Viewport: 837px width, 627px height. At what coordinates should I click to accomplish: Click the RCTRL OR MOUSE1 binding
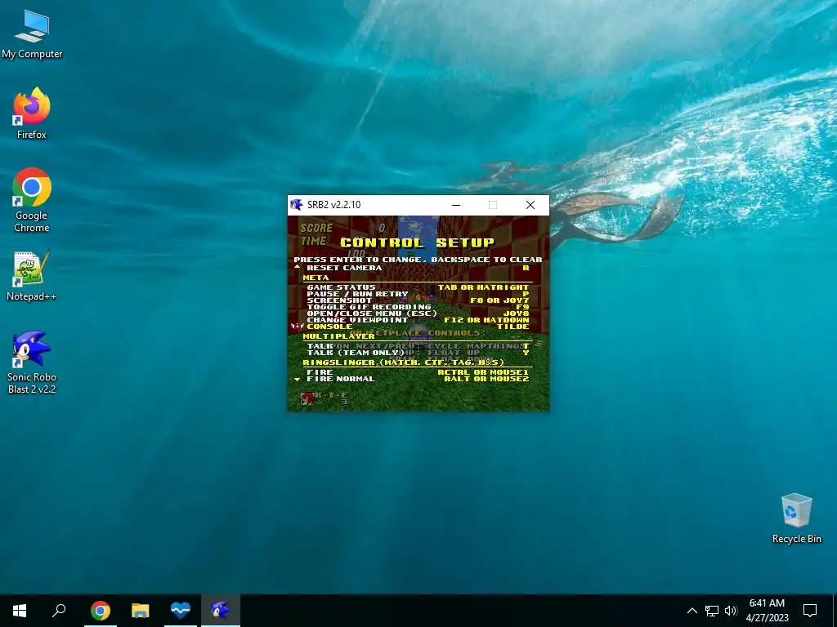483,372
